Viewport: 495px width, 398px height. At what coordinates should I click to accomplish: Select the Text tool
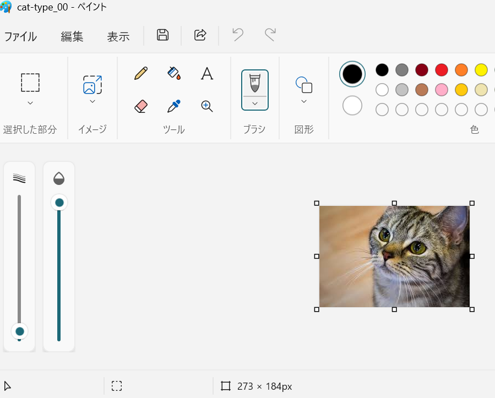(207, 73)
